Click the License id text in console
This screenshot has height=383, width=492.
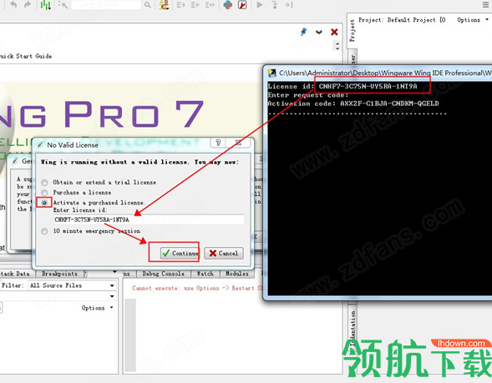342,87
